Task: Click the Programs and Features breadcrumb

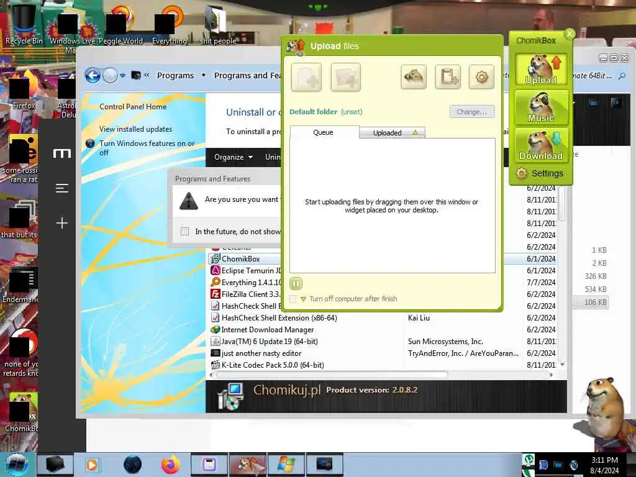Action: click(248, 75)
